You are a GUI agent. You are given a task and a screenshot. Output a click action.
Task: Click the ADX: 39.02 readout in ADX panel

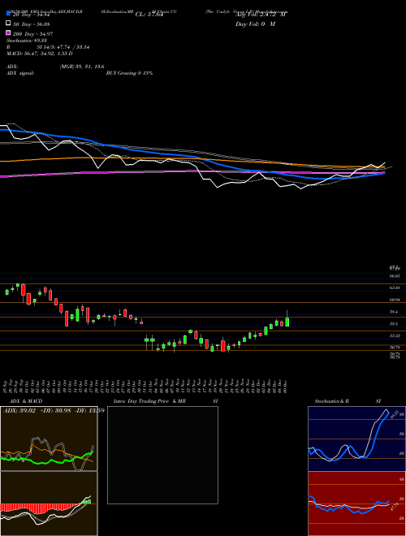point(19,410)
